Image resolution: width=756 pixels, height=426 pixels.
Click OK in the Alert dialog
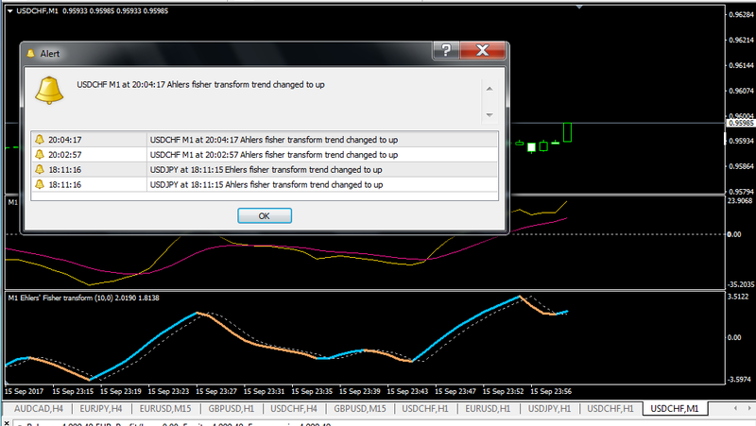[265, 215]
